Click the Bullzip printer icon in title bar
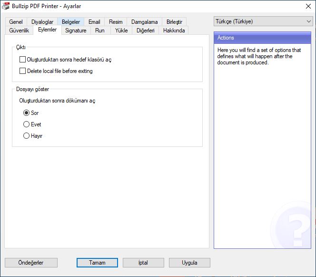This screenshot has height=277, width=316. click(5, 6)
